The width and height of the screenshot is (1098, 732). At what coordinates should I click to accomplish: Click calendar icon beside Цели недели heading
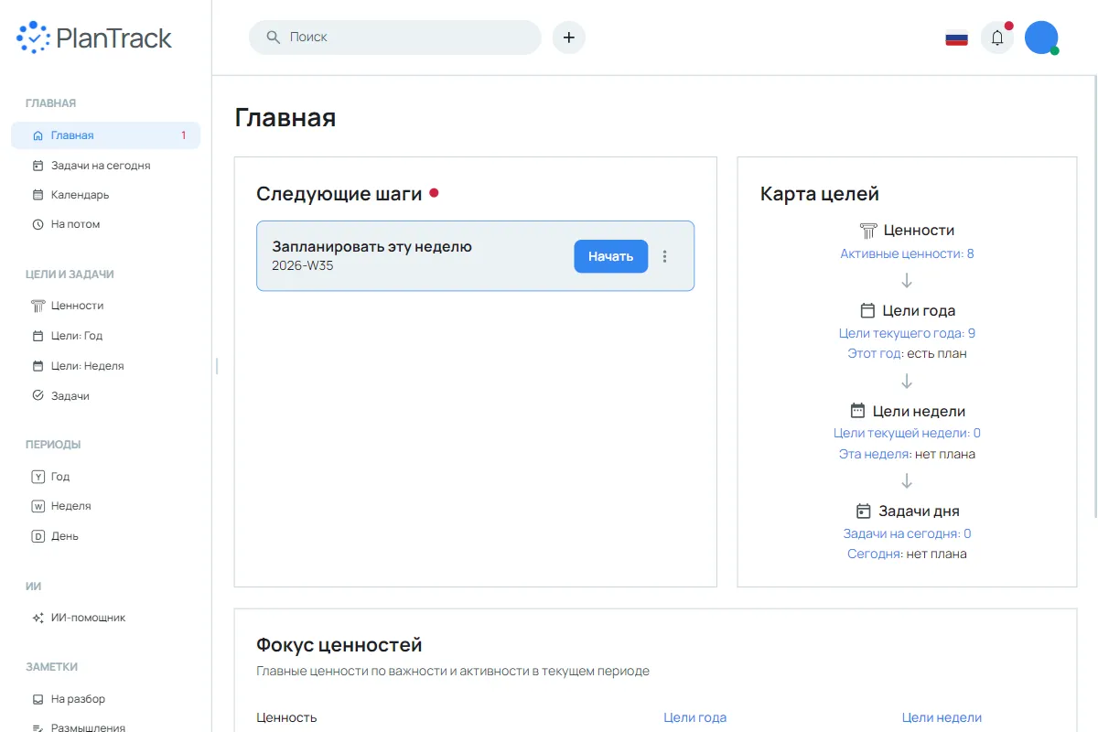pos(857,411)
